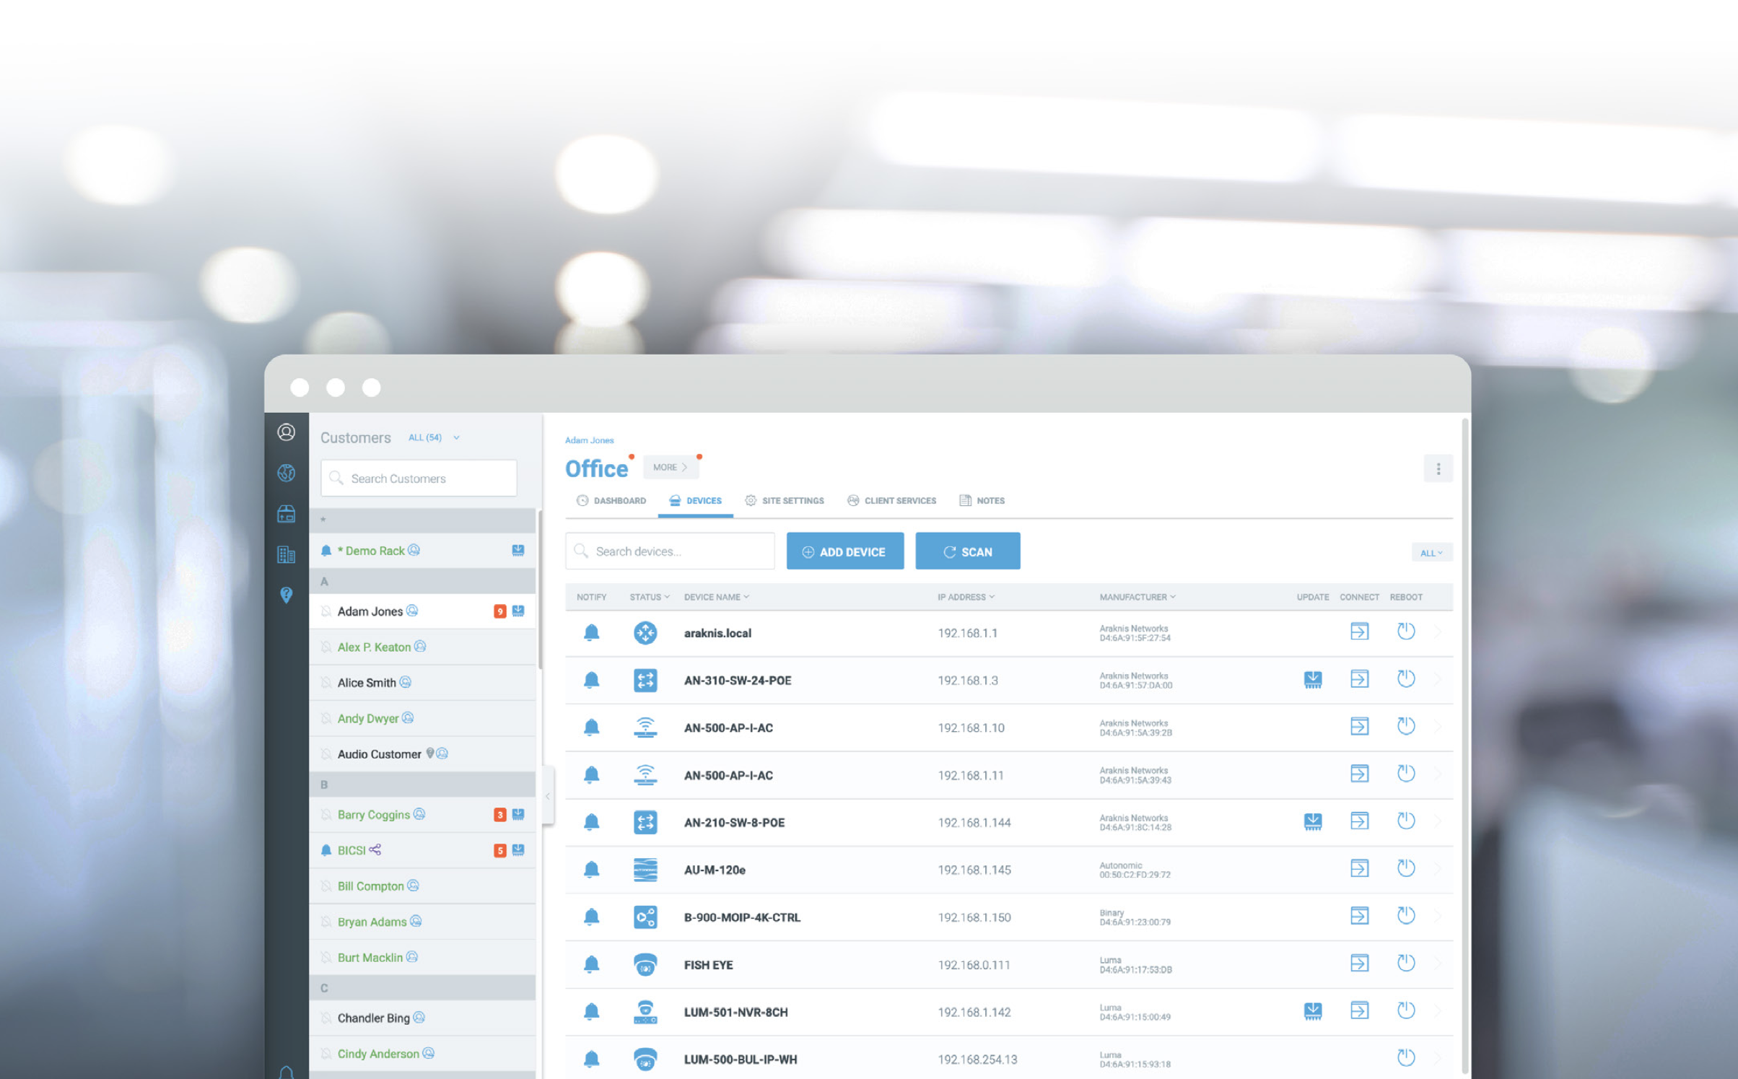Toggle notification bell for AN-210-SW-8-POE
Image resolution: width=1738 pixels, height=1079 pixels.
pos(591,822)
